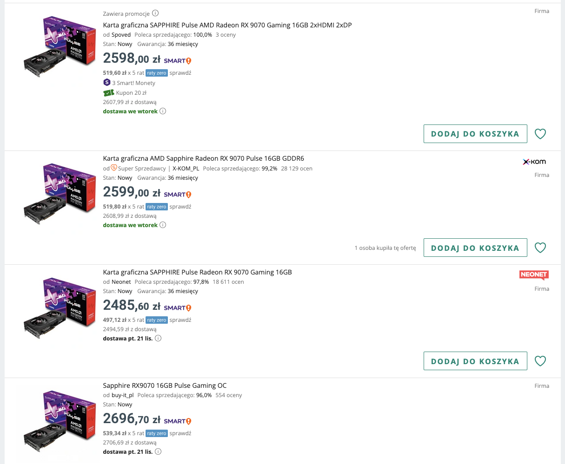This screenshot has width=565, height=464.
Task: Favorite the Neonet offer with heart icon
Action: coord(540,361)
